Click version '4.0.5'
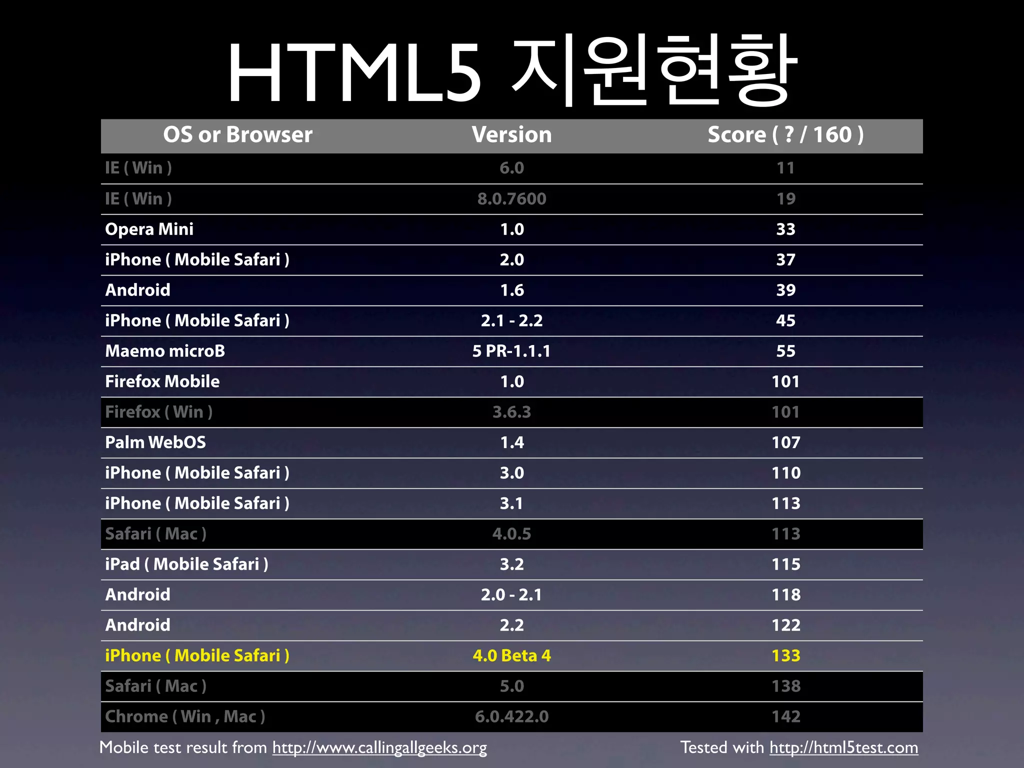The width and height of the screenshot is (1024, 768). (511, 534)
